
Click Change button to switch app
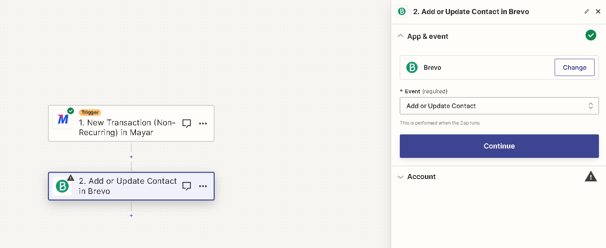coord(574,67)
